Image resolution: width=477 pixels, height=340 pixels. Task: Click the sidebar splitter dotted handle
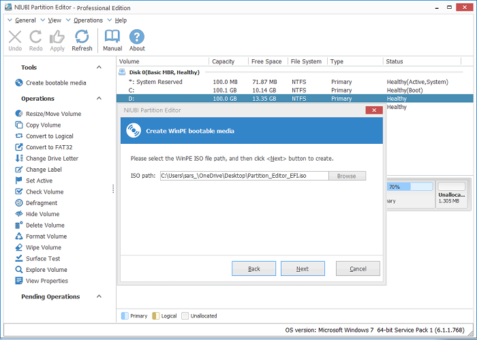point(113,189)
